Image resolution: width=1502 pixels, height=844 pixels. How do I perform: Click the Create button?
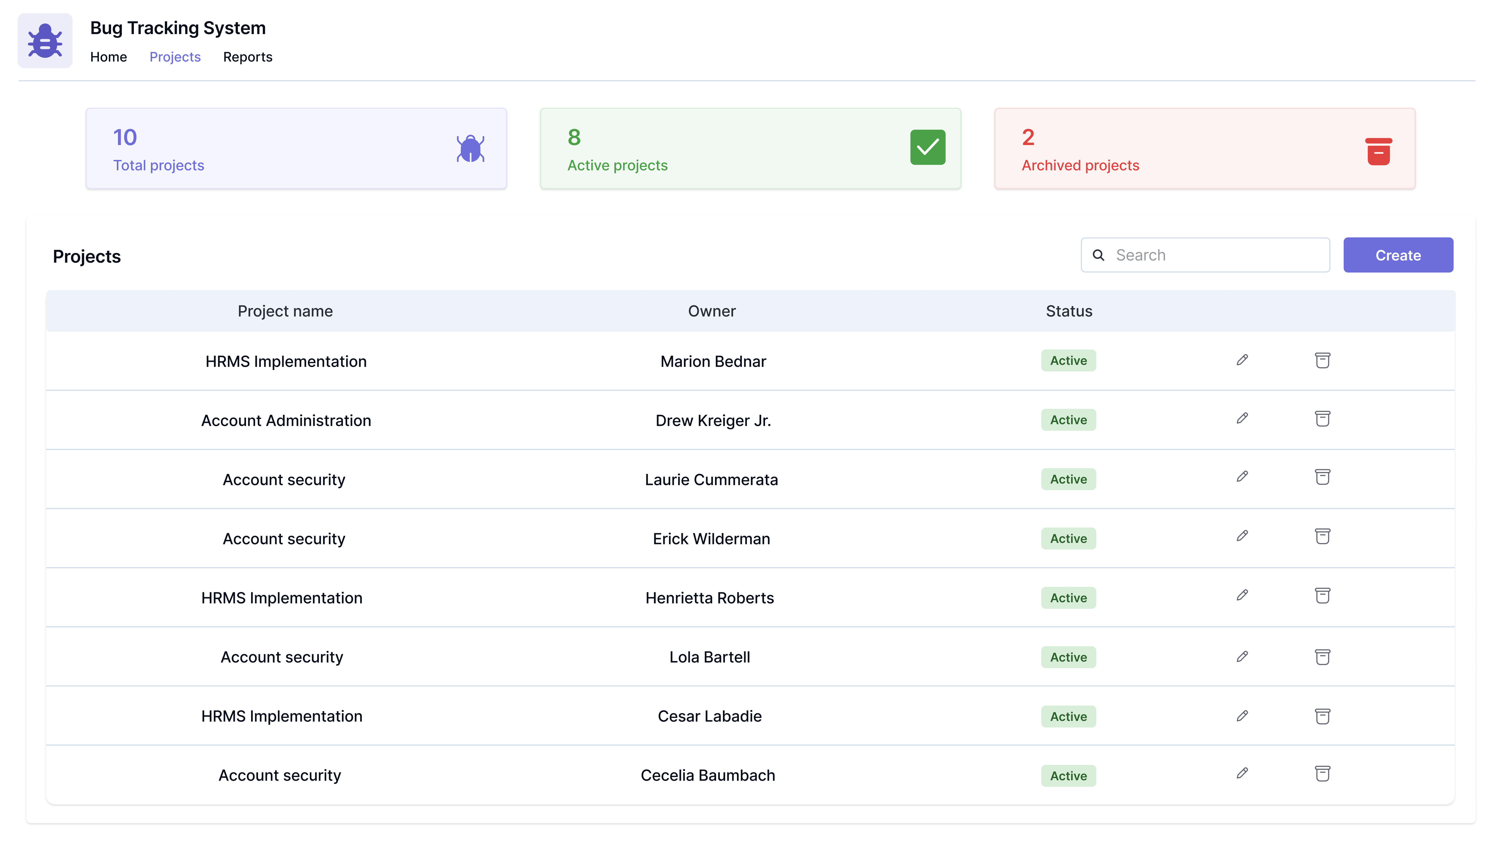1398,255
